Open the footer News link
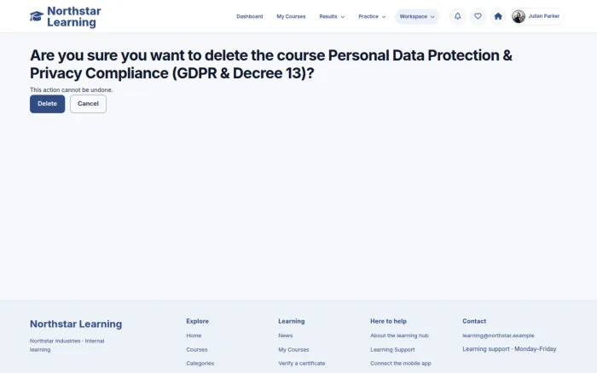Viewport: 597px width, 373px height. pyautogui.click(x=285, y=336)
